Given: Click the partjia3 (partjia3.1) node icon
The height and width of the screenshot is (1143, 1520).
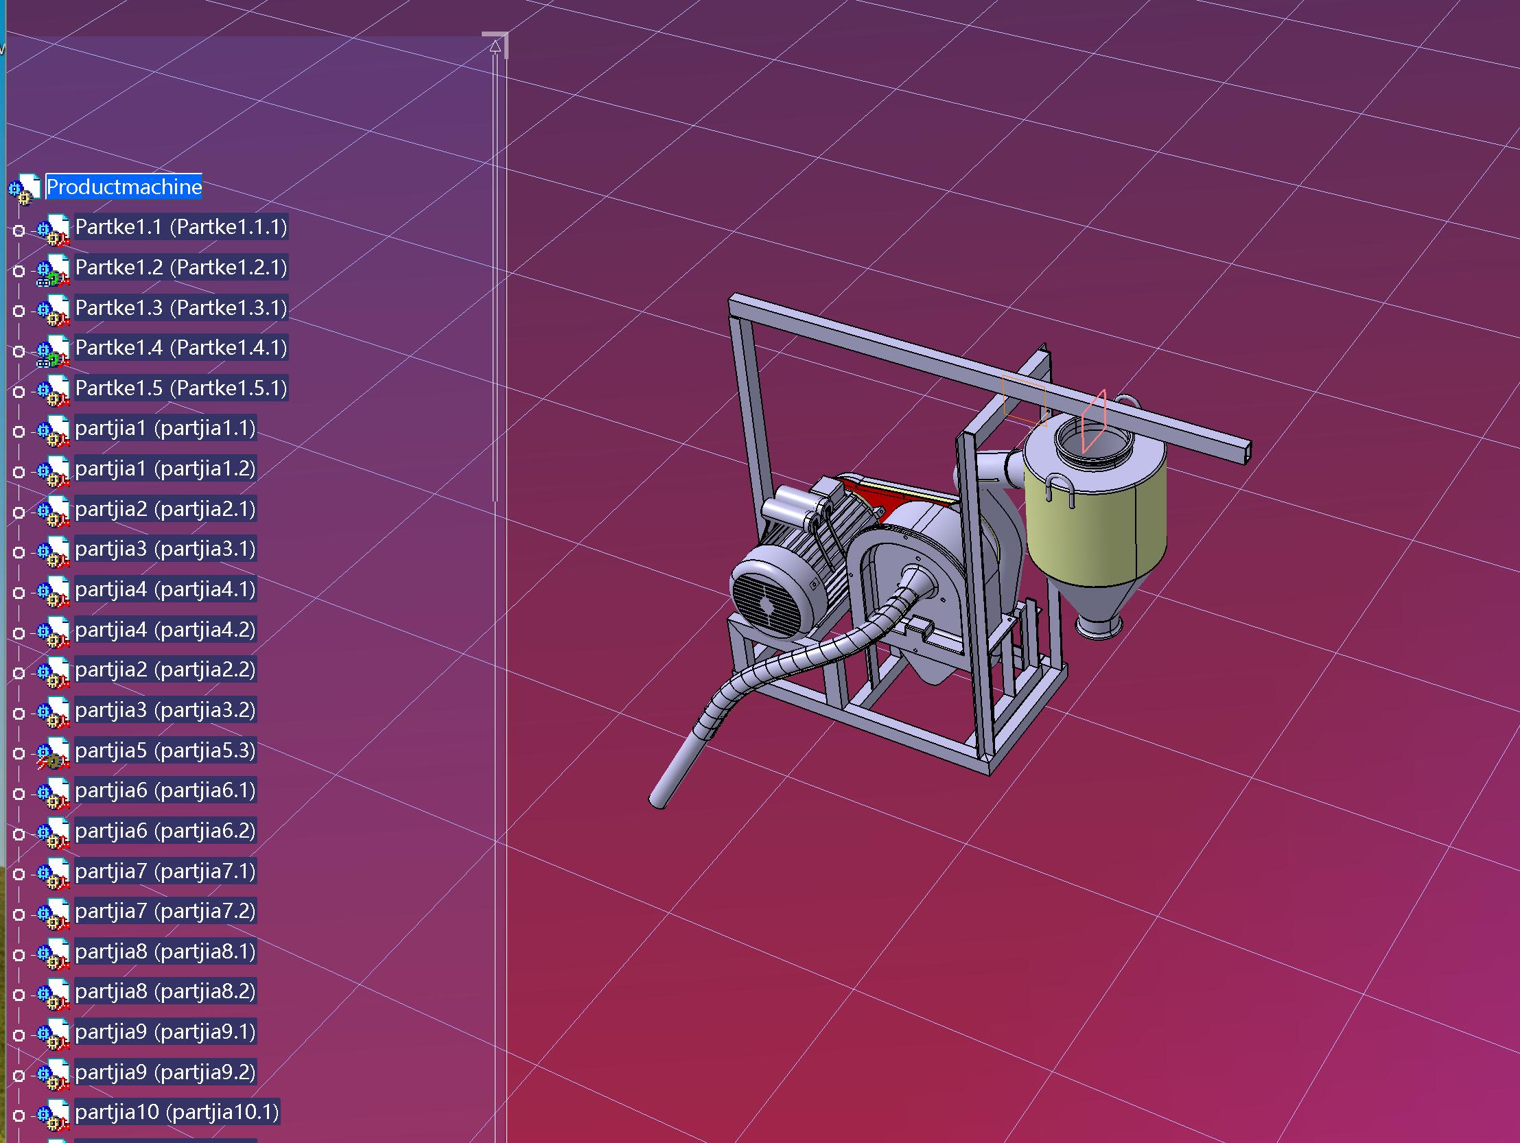Looking at the screenshot, I should (x=54, y=552).
